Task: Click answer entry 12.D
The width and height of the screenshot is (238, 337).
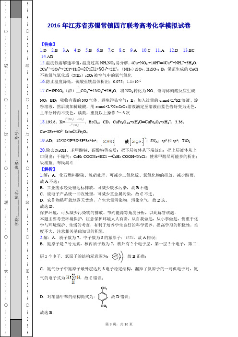Action: point(174,50)
